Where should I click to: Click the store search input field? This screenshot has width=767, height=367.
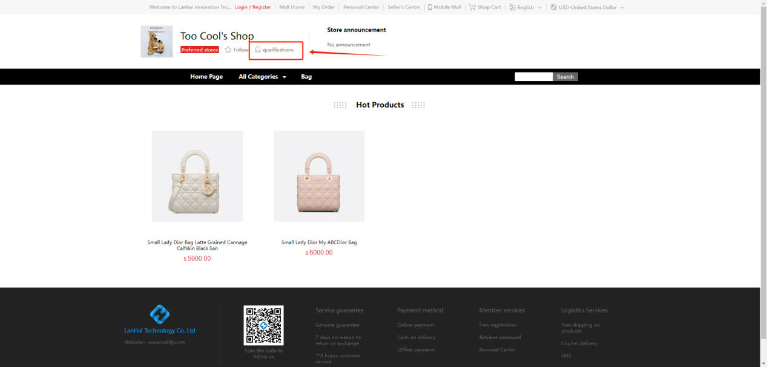pyautogui.click(x=534, y=77)
